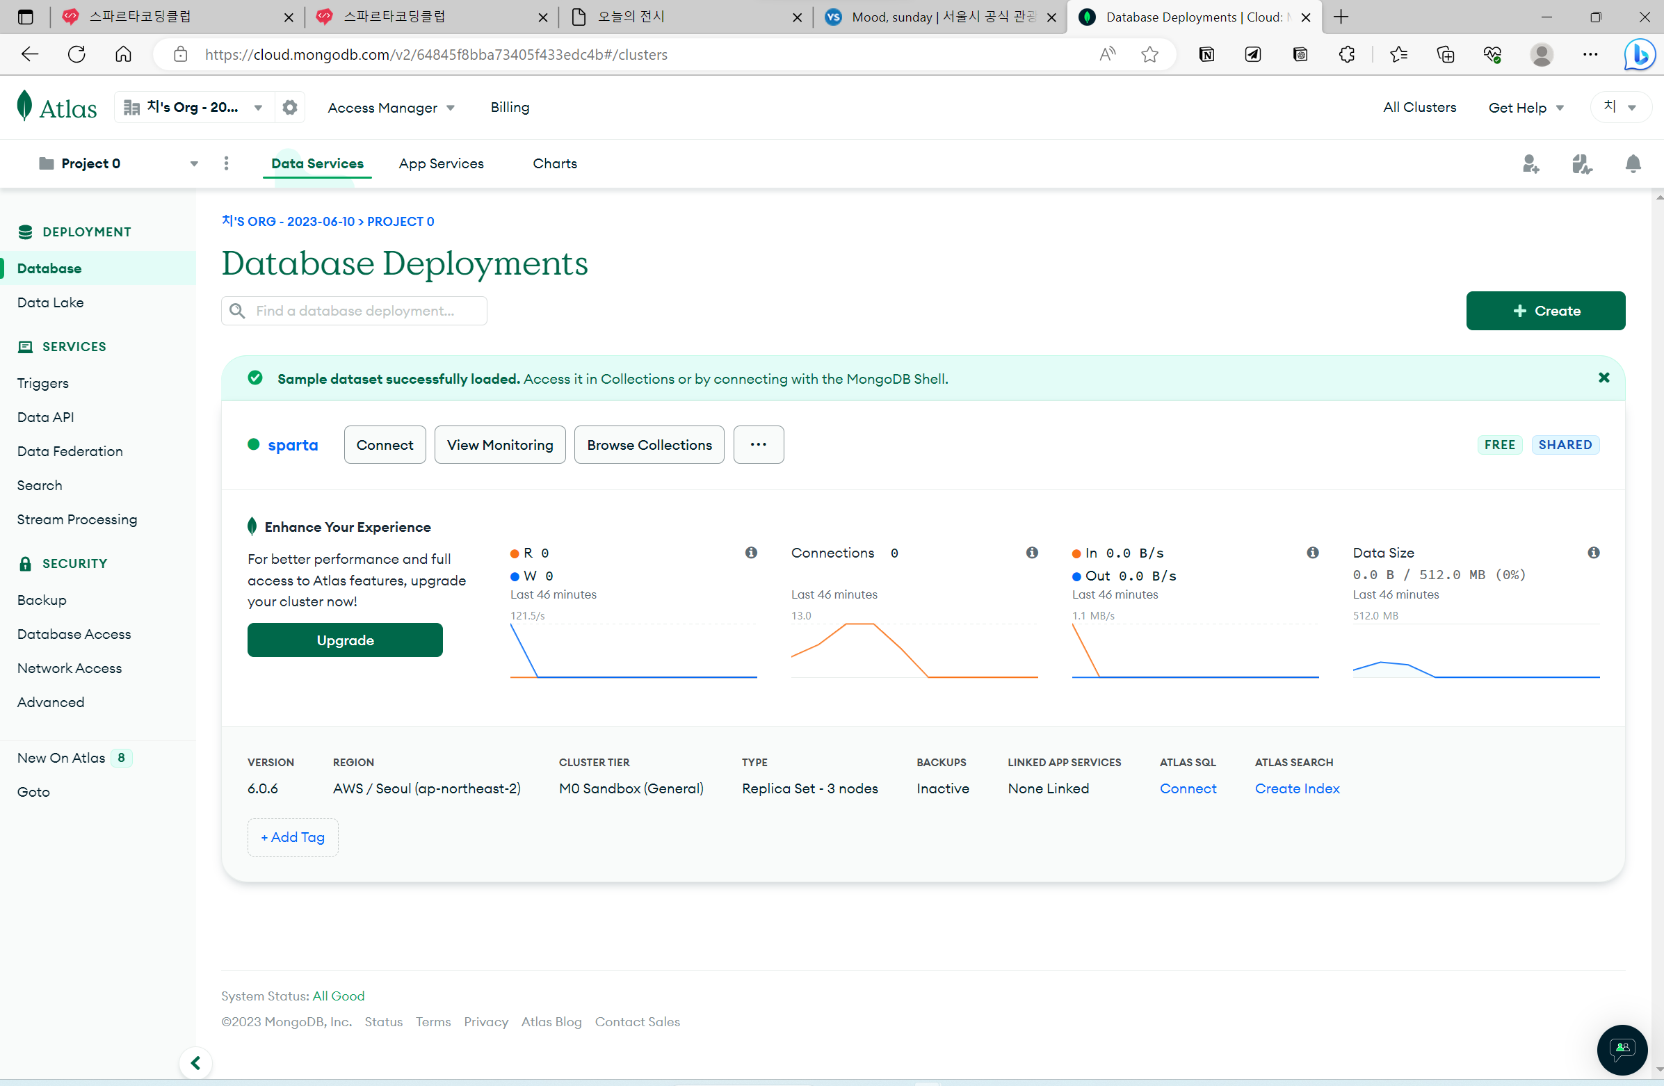Open Triggers in the sidebar
1664x1086 pixels.
pos(42,383)
